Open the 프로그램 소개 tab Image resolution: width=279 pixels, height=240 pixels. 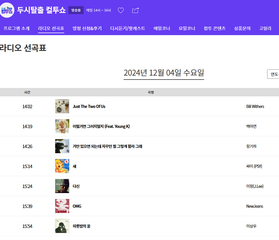[x=17, y=28]
